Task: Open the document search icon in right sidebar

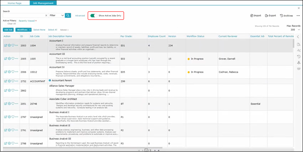Action: pyautogui.click(x=298, y=44)
